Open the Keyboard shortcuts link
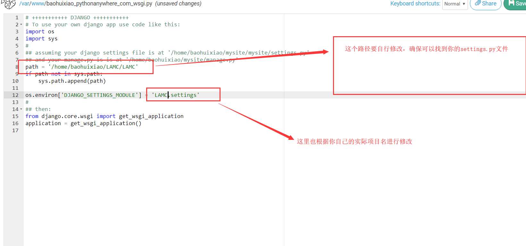 pos(415,4)
